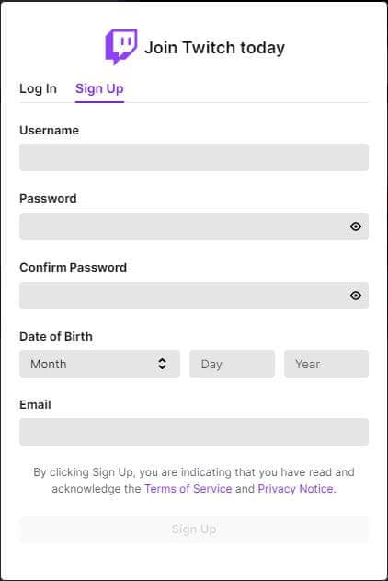
Task: Open the Month dropdown for date of birth
Action: [99, 364]
